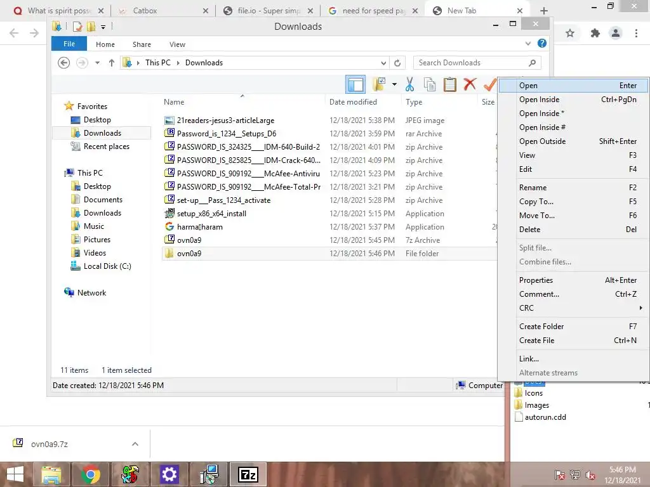This screenshot has width=650, height=487.
Task: Open the View ribbon tab
Action: 178,44
